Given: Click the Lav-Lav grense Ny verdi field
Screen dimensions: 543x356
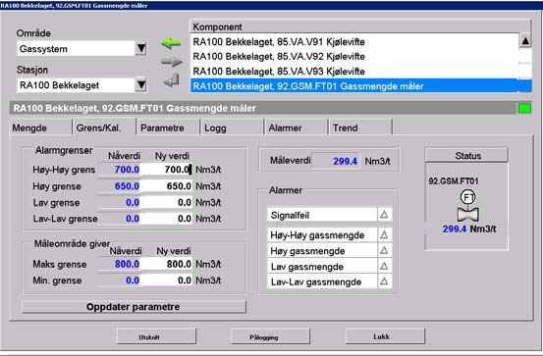Looking at the screenshot, I should [167, 219].
